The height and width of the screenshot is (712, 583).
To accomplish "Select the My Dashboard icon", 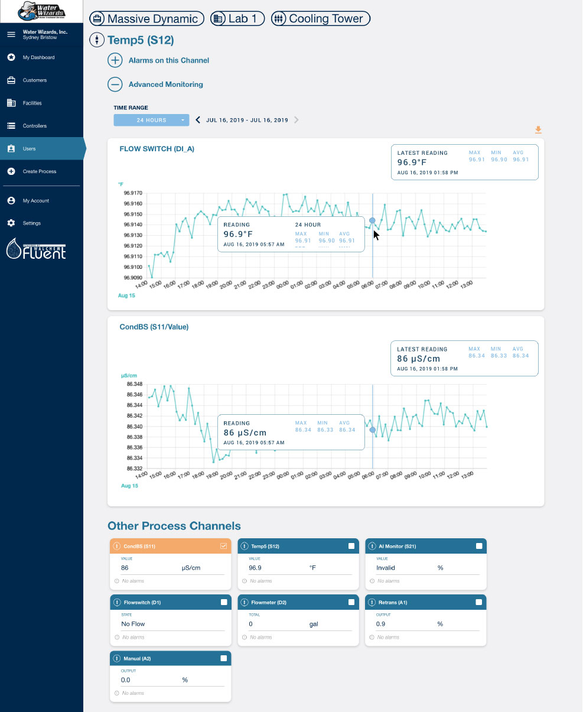I will (x=11, y=57).
